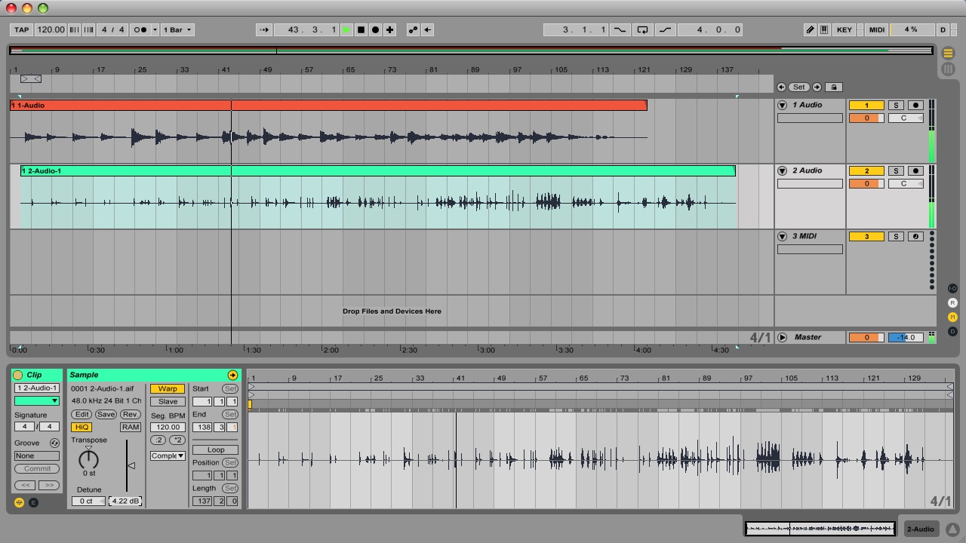The width and height of the screenshot is (966, 543).
Task: Solo the 2 Audio track
Action: click(x=895, y=171)
